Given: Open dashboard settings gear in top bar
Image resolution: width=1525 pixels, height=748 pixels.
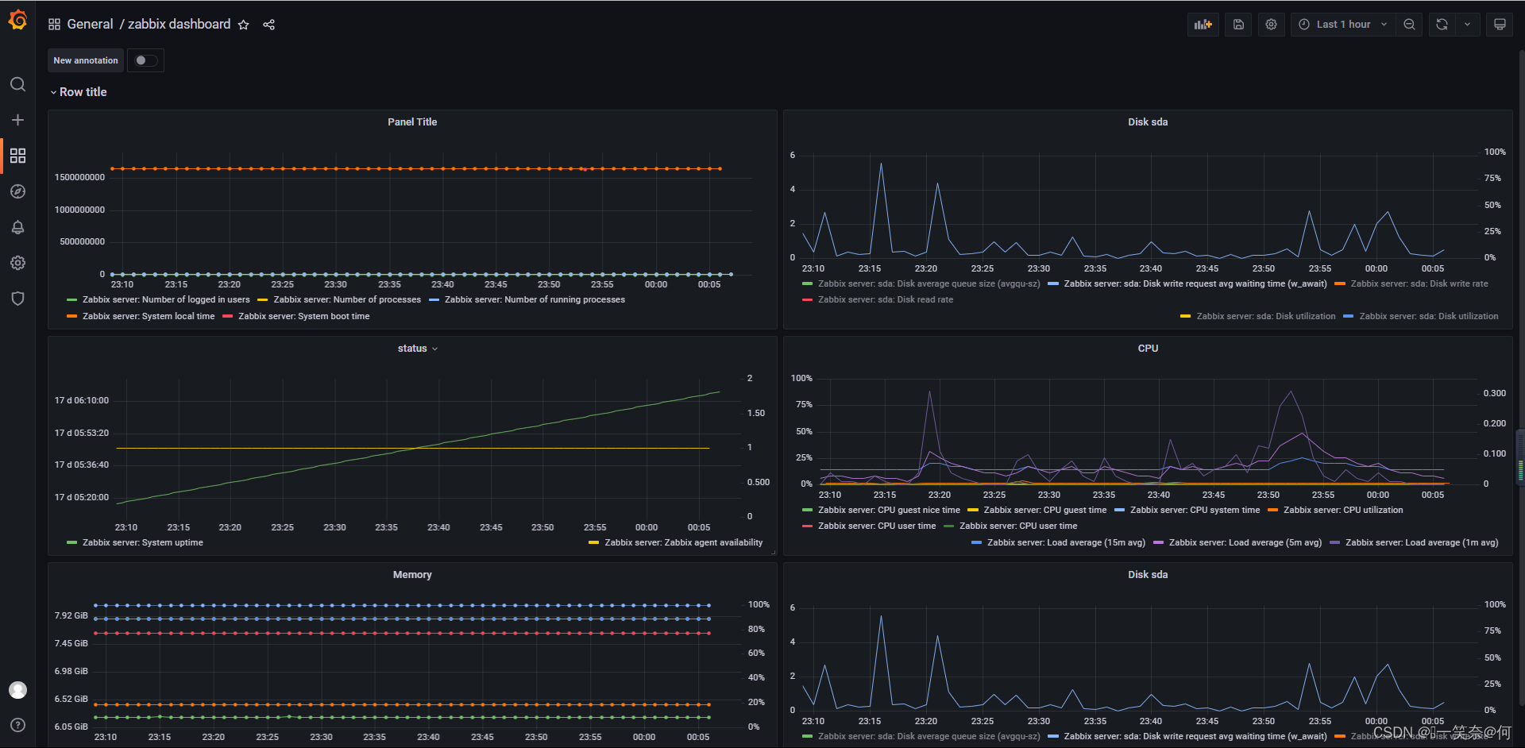Looking at the screenshot, I should [1272, 25].
